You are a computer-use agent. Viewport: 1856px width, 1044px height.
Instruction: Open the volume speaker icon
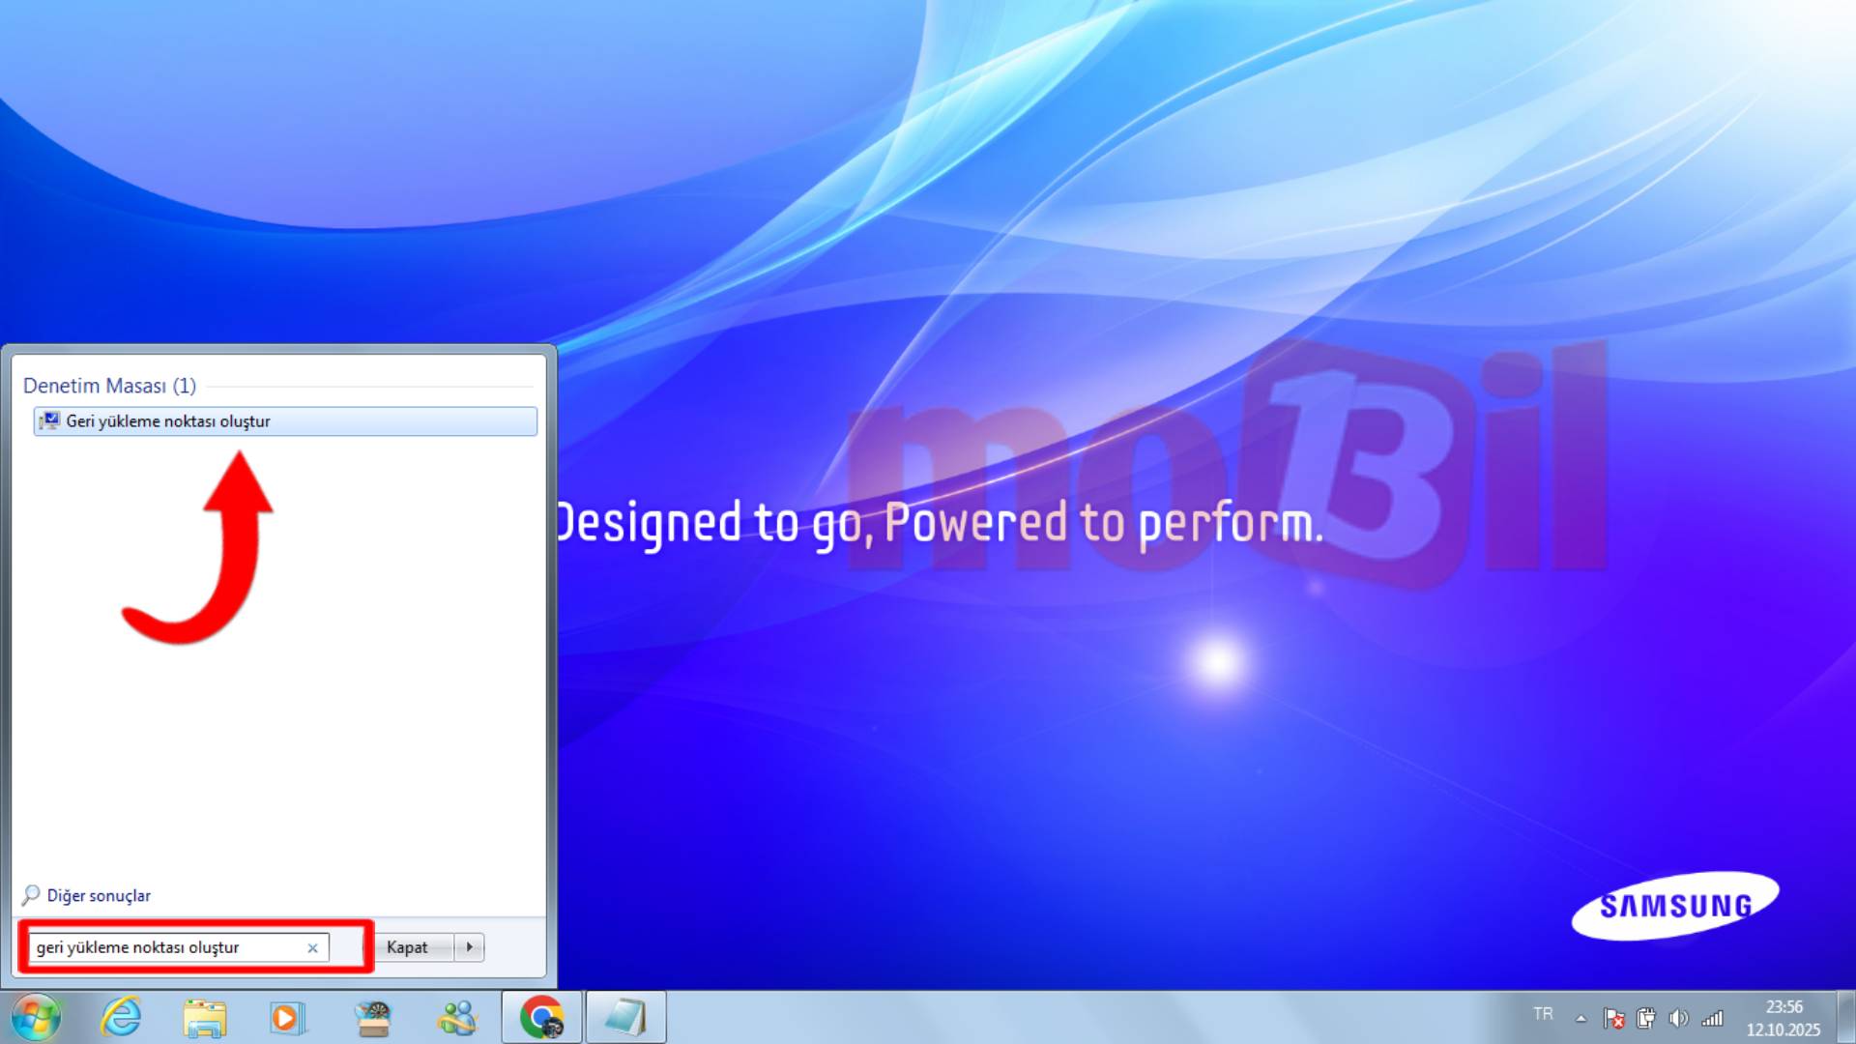click(1679, 1018)
